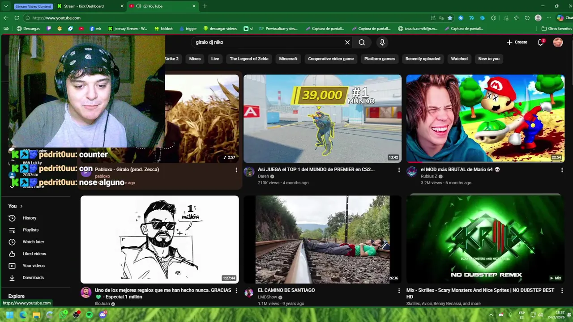The width and height of the screenshot is (573, 322).
Task: Reload the page with refresh icon
Action: point(17,18)
